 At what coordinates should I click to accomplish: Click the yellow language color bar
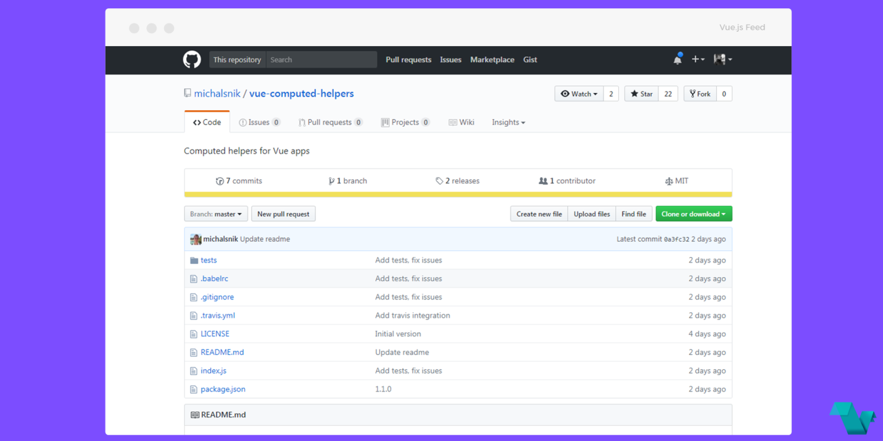click(x=457, y=195)
